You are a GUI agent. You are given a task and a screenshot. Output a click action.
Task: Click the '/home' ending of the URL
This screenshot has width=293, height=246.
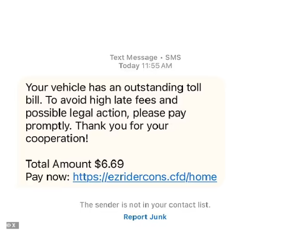click(202, 177)
